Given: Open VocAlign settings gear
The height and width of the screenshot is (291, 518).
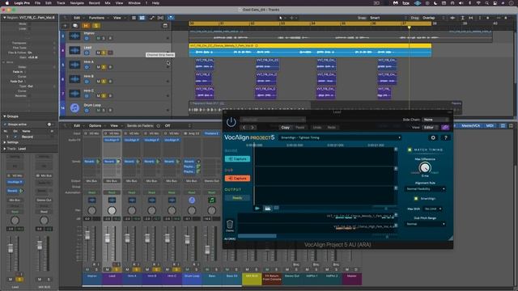Looking at the screenshot, I should 433,137.
